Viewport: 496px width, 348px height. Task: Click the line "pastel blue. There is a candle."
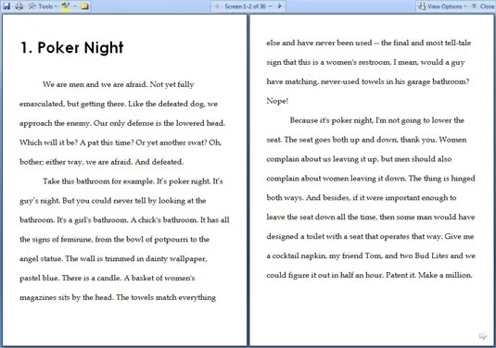70,279
